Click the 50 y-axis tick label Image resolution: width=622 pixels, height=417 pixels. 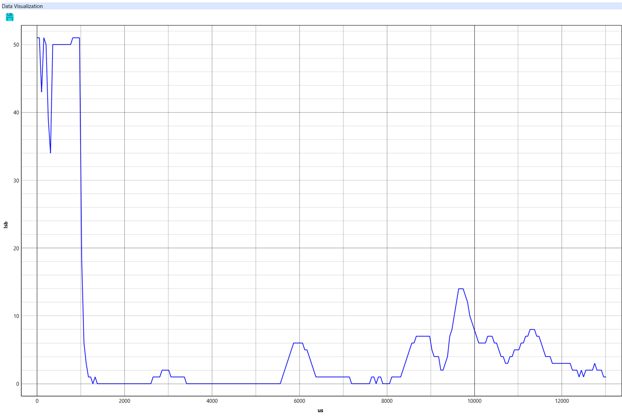(x=16, y=45)
